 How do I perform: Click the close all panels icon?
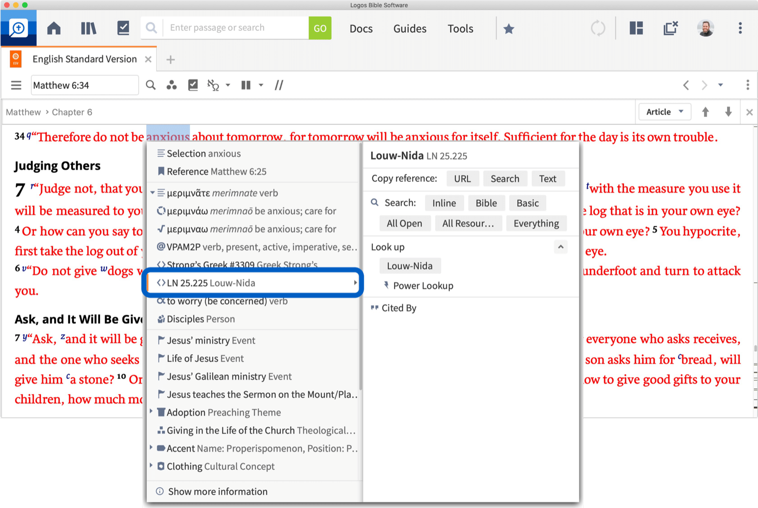pos(671,28)
